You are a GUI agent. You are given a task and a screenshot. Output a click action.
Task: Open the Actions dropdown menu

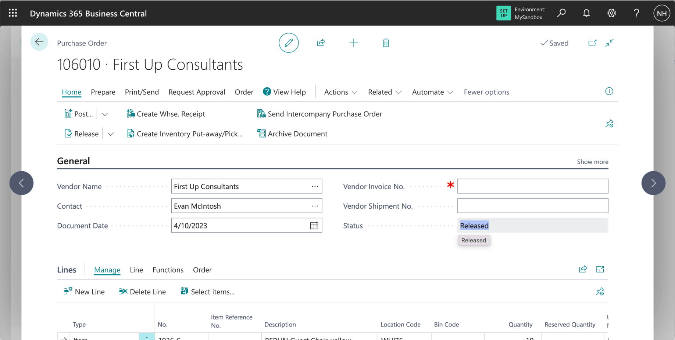click(x=341, y=92)
